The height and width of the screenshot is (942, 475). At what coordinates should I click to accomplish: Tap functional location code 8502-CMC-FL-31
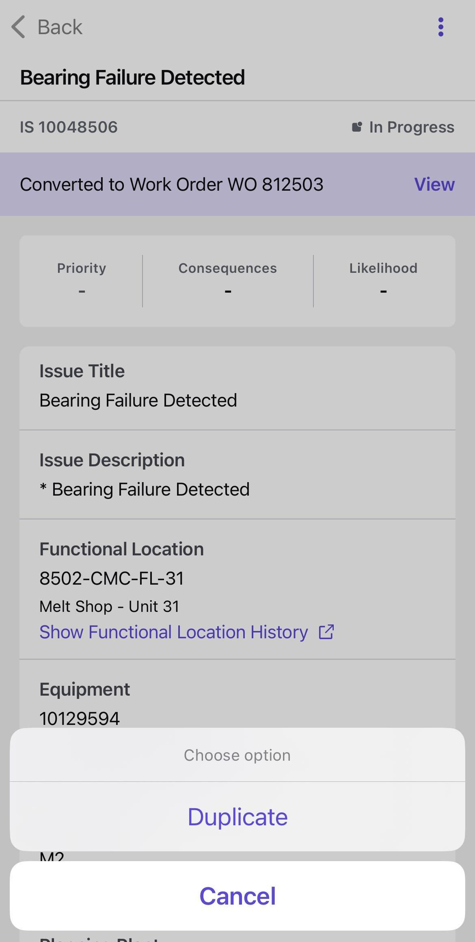(112, 578)
